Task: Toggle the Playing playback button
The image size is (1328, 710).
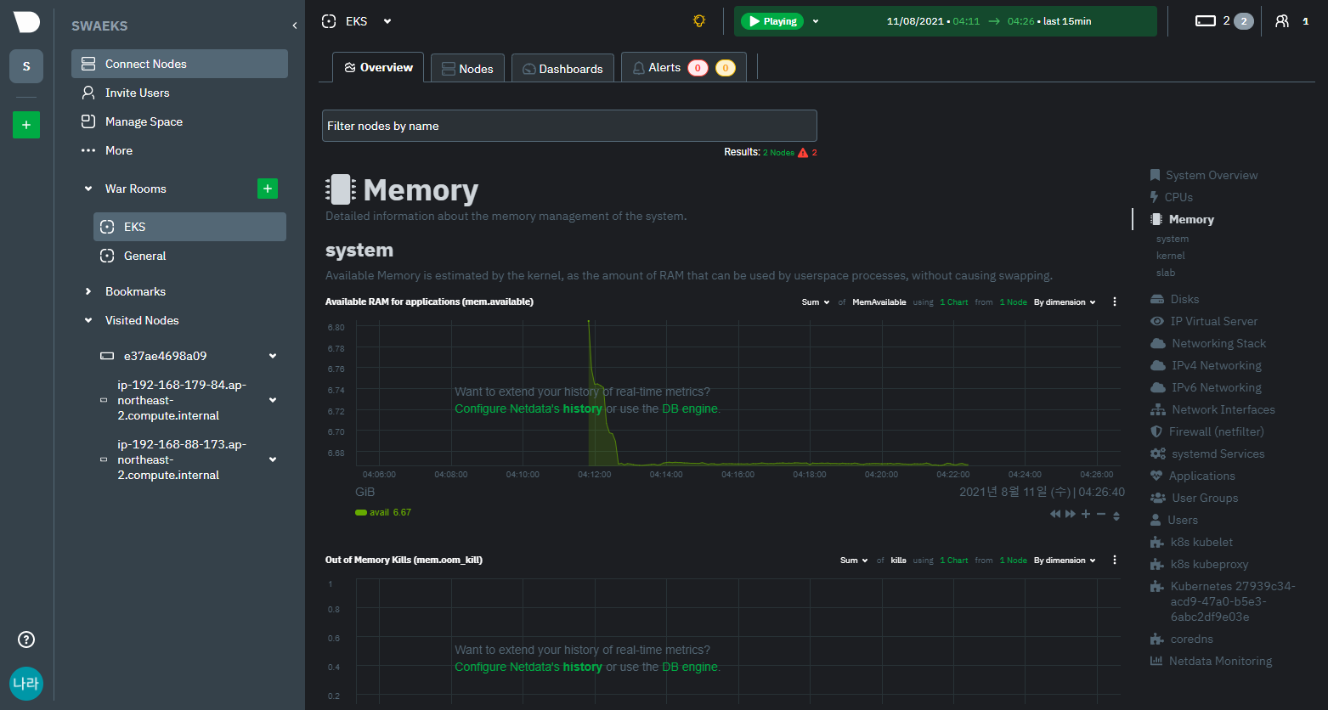Action: pyautogui.click(x=772, y=21)
